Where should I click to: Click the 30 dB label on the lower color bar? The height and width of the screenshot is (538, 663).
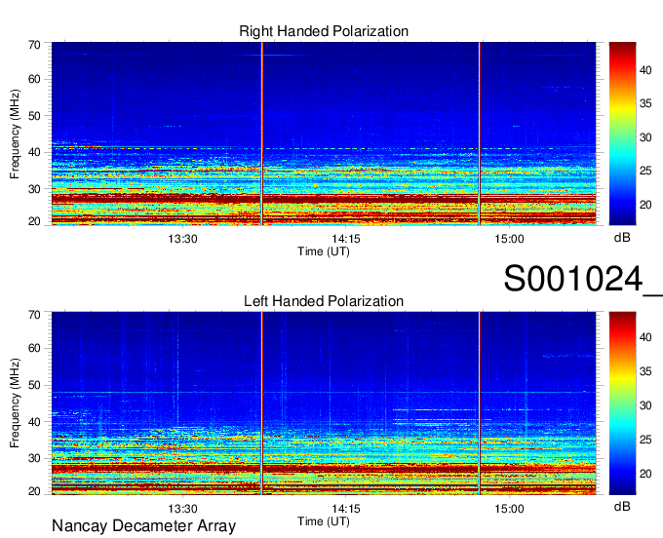pos(645,405)
